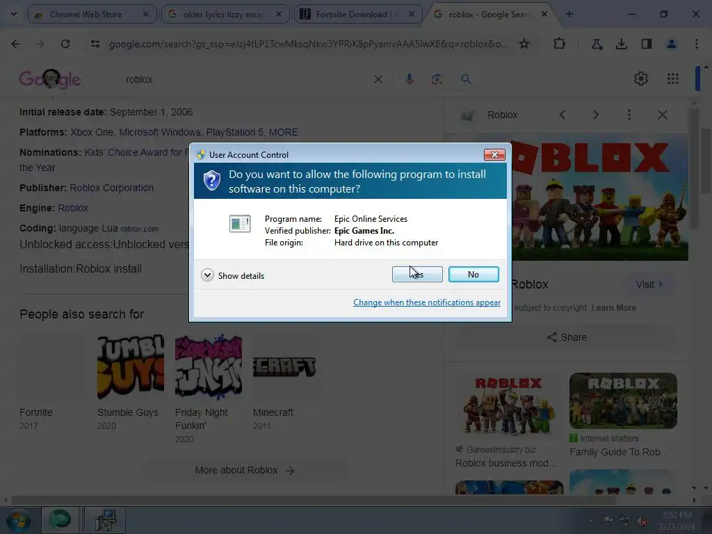712x534 pixels.
Task: Open Stumble Guys related search card
Action: point(130,383)
